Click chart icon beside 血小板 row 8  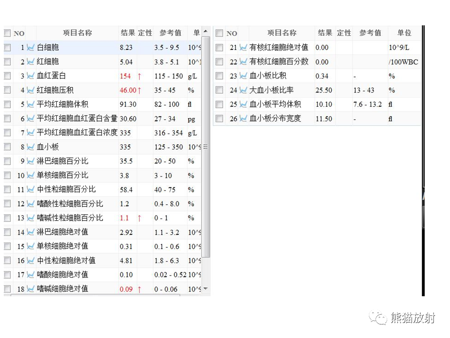point(30,147)
